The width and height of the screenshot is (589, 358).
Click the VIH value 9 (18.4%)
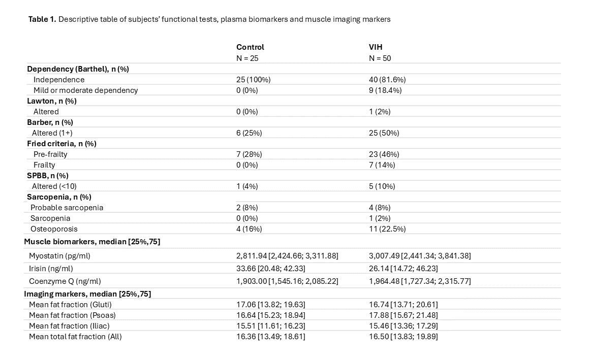385,90
